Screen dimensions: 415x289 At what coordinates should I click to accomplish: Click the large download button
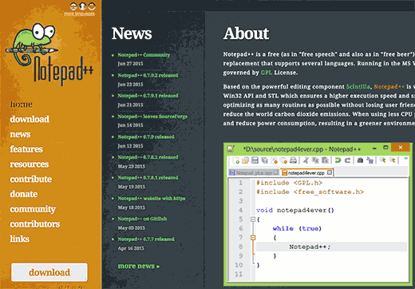(49, 272)
